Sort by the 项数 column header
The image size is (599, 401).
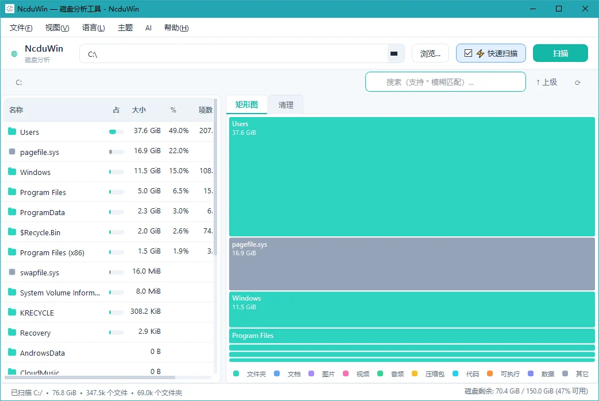click(x=206, y=110)
